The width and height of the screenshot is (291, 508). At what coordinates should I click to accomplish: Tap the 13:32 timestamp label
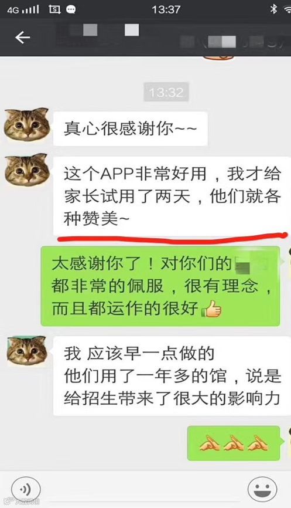tap(166, 92)
